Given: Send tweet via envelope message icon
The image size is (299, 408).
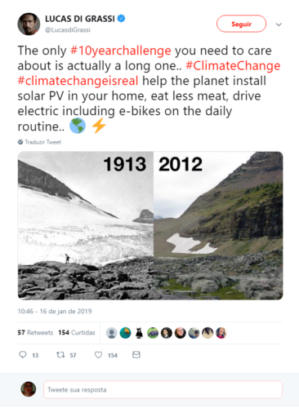Looking at the screenshot, I should pyautogui.click(x=136, y=355).
